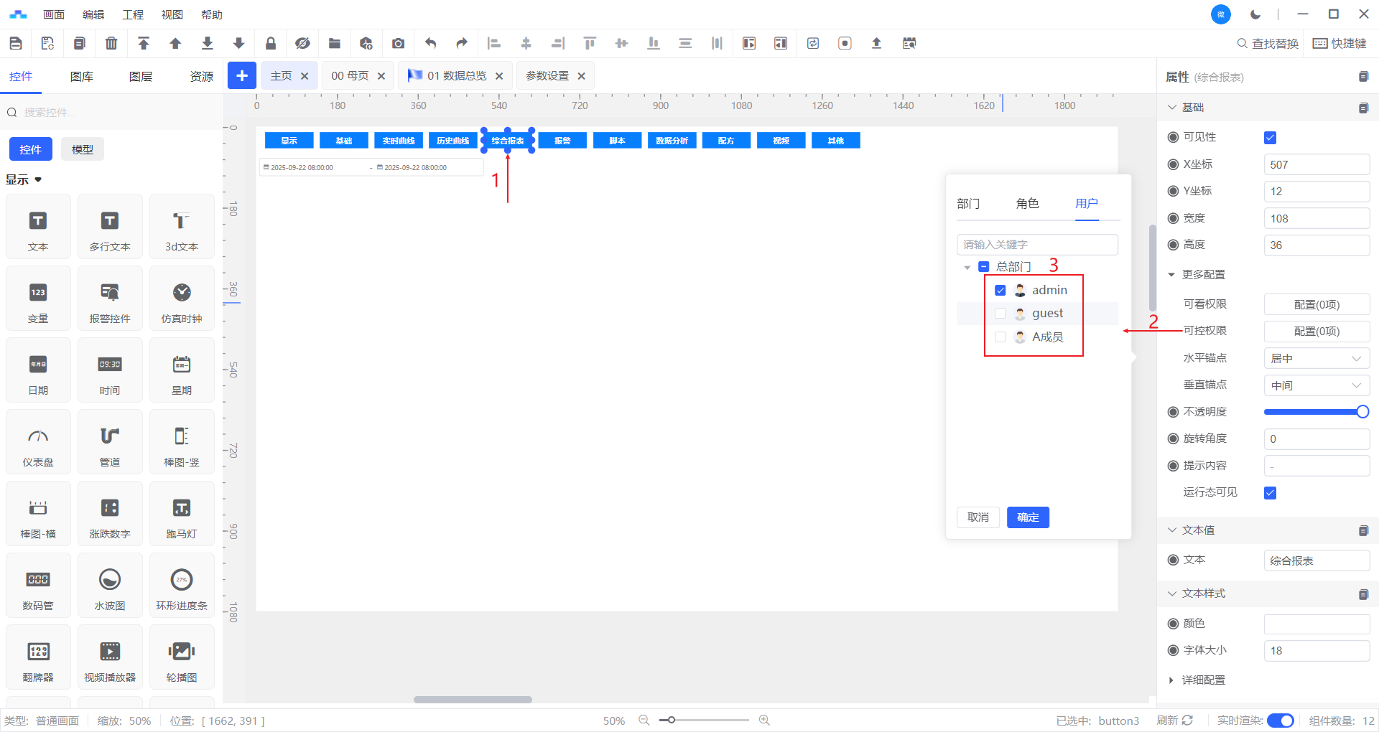The height and width of the screenshot is (732, 1379).
Task: Turn off the 实时渲染 switch
Action: (1280, 721)
